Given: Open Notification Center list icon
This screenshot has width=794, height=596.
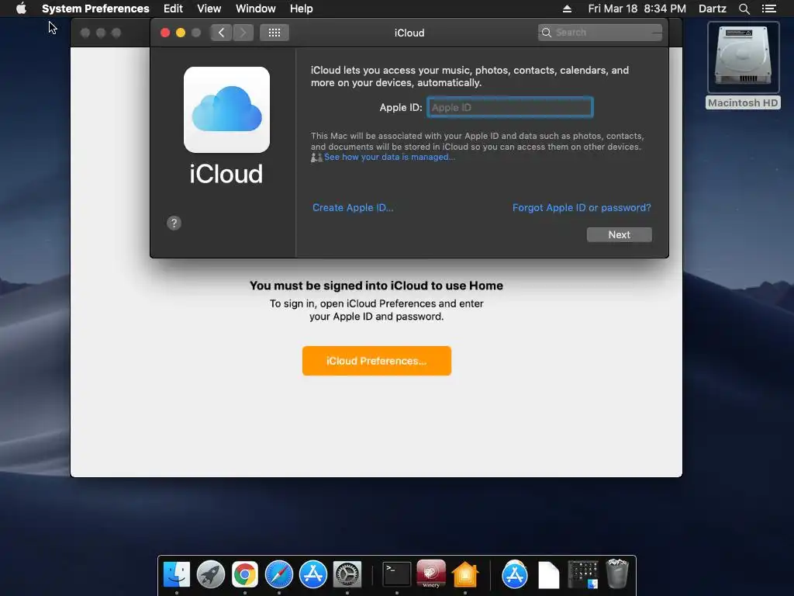Looking at the screenshot, I should tap(768, 9).
